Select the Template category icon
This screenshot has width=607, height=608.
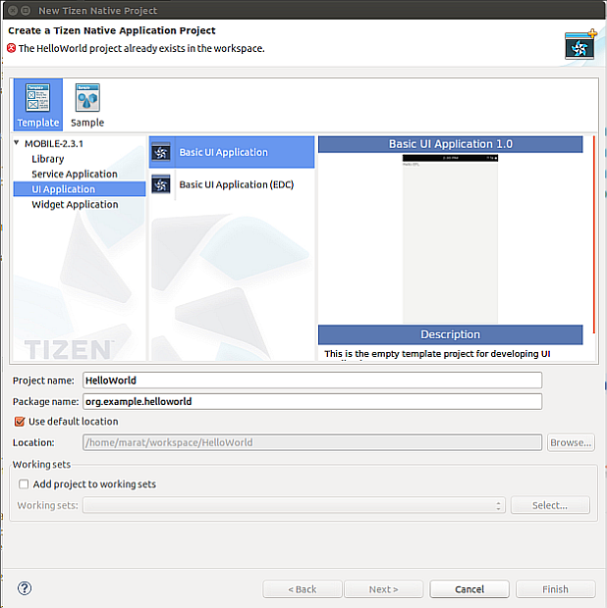[38, 105]
